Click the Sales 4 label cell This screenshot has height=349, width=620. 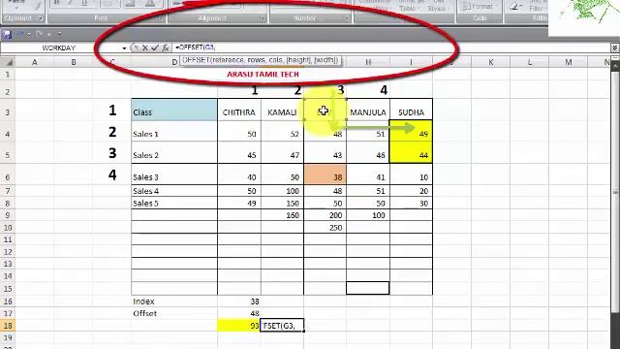tap(174, 191)
